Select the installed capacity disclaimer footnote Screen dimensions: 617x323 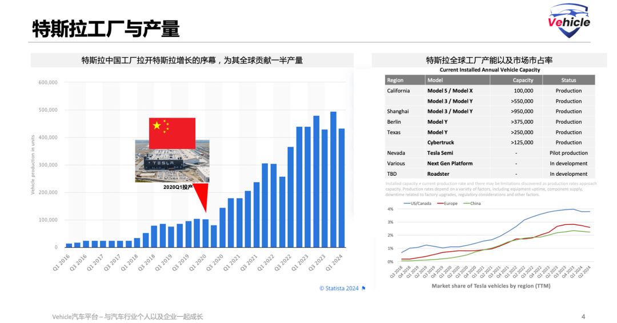(491, 189)
